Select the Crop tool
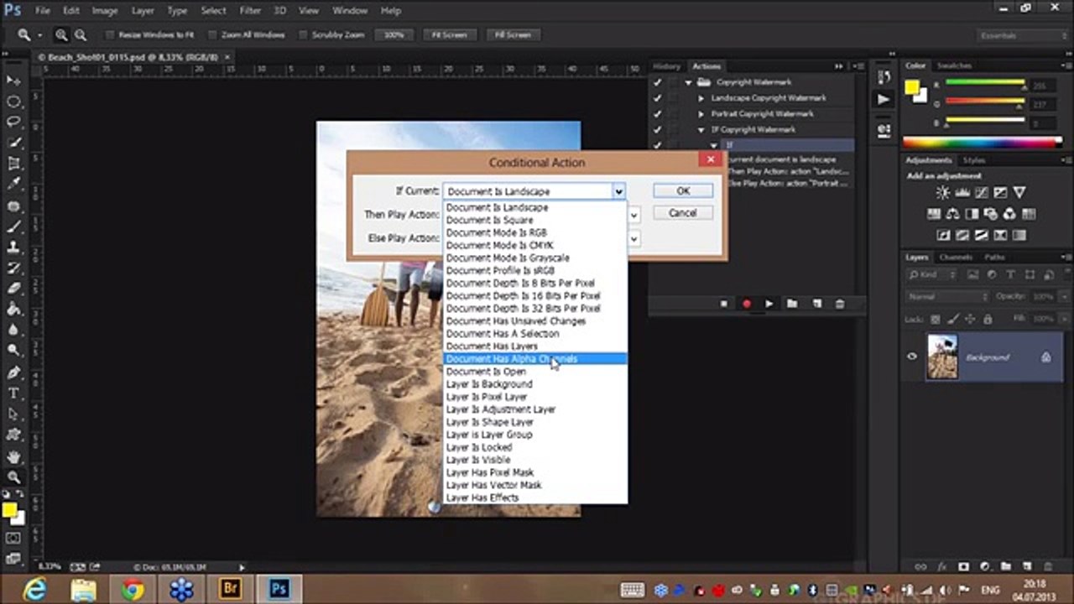Screen dimensions: 1074x604 coord(13,164)
